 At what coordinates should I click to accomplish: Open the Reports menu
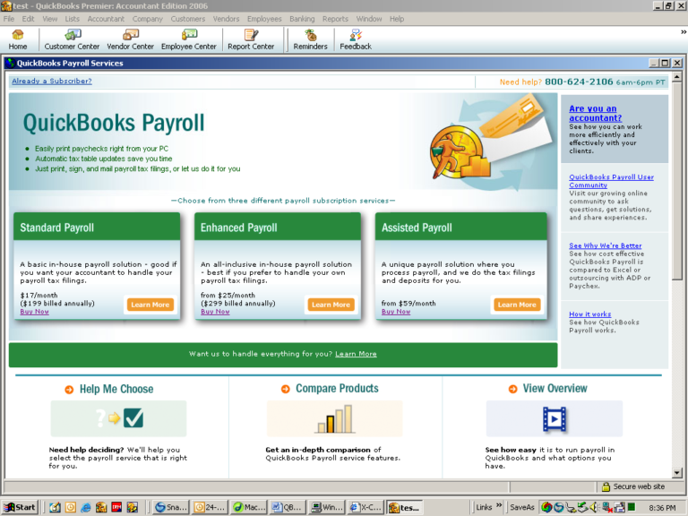[x=335, y=19]
